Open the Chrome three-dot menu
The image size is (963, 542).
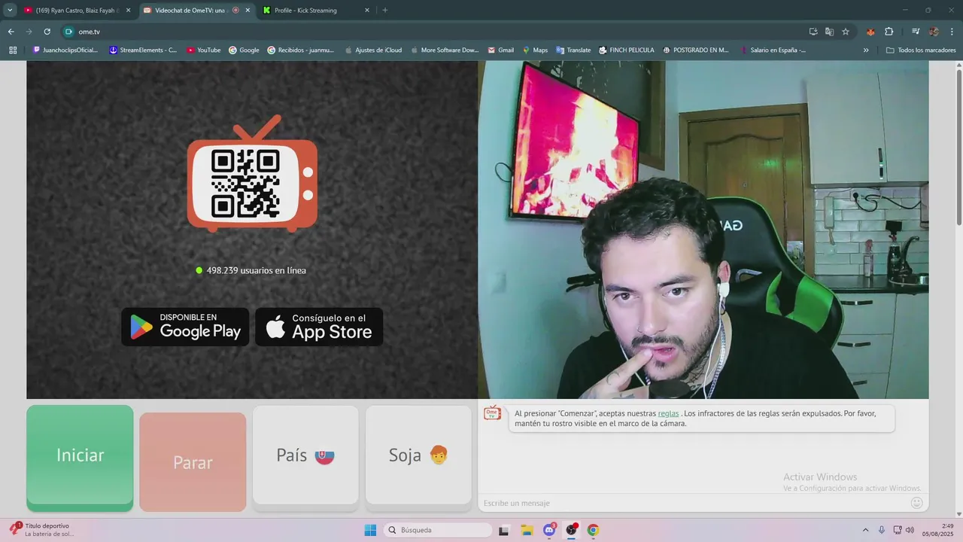[952, 32]
